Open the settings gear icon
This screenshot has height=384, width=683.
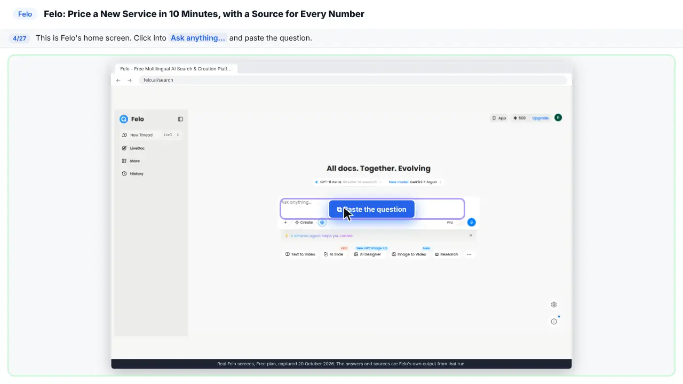coord(554,305)
